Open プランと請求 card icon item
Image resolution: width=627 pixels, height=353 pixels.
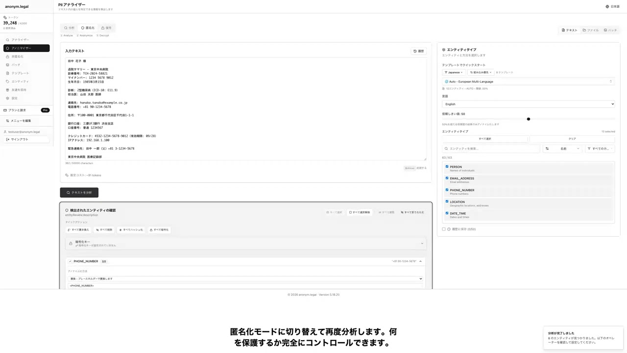(x=26, y=110)
